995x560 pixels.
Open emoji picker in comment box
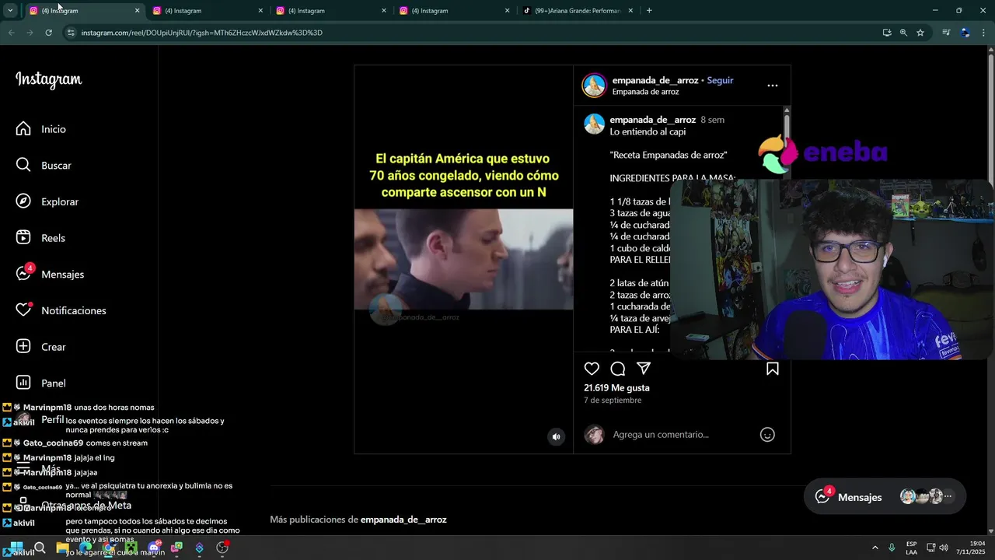(x=767, y=435)
